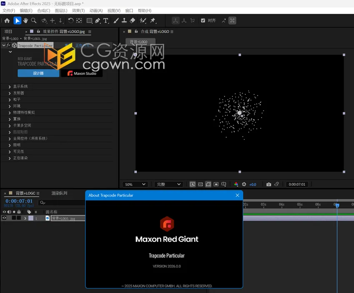Select the Brush tool

(116, 21)
